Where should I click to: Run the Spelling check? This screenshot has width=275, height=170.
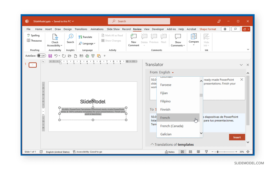pyautogui.click(x=33, y=35)
